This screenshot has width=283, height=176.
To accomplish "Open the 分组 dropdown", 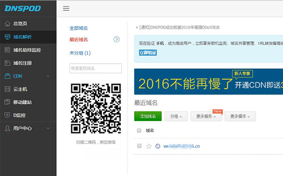I will (176, 117).
